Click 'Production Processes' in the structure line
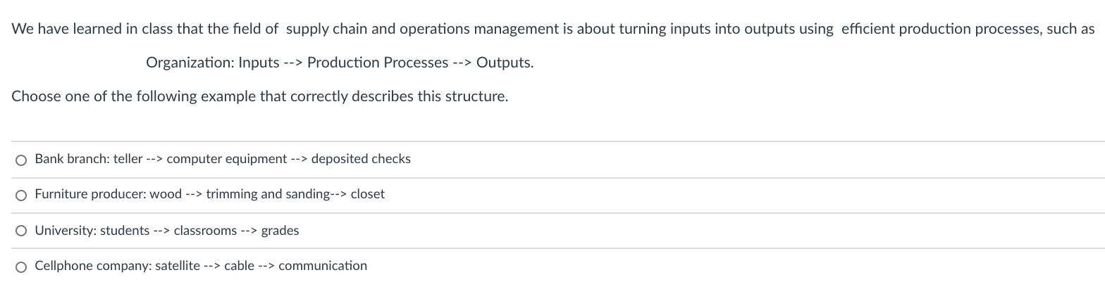1105x301 pixels. (377, 63)
